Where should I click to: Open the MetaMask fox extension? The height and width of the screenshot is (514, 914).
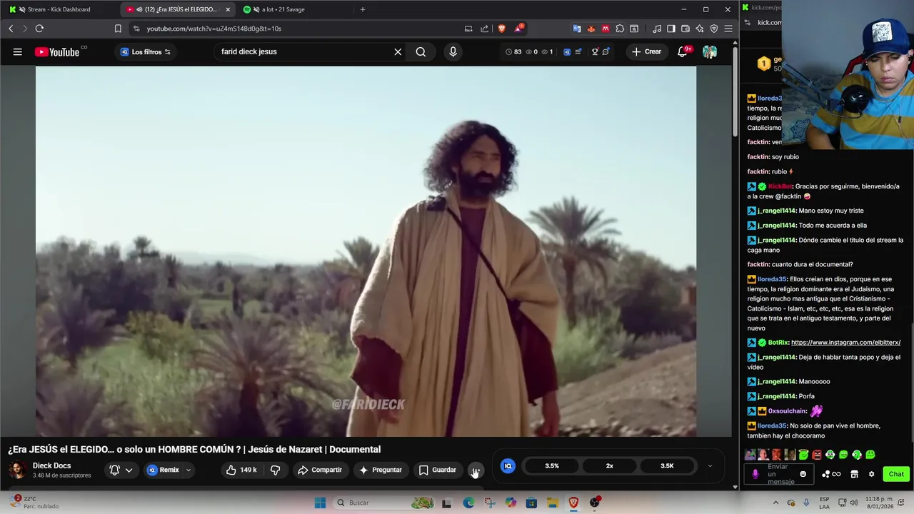[x=591, y=29]
